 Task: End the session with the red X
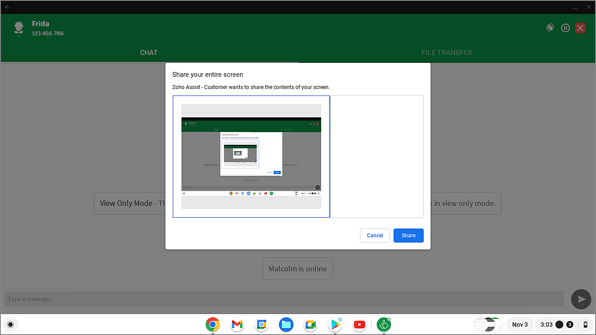click(x=580, y=27)
